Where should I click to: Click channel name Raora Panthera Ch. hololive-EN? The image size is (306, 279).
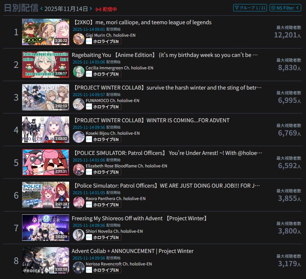pos(115,199)
